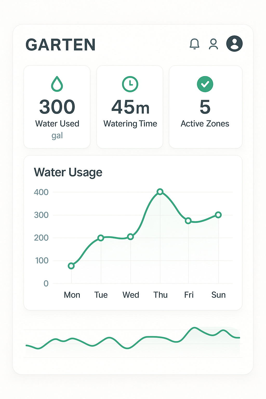Viewport: 266px width, 399px height.
Task: Open the filled dark profile avatar
Action: point(234,44)
